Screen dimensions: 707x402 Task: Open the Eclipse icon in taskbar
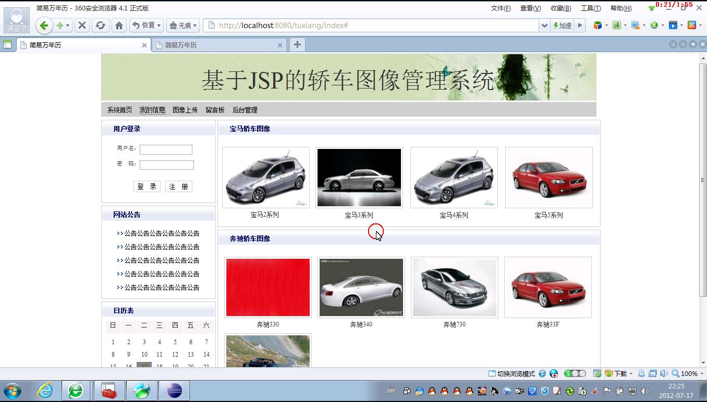(174, 391)
